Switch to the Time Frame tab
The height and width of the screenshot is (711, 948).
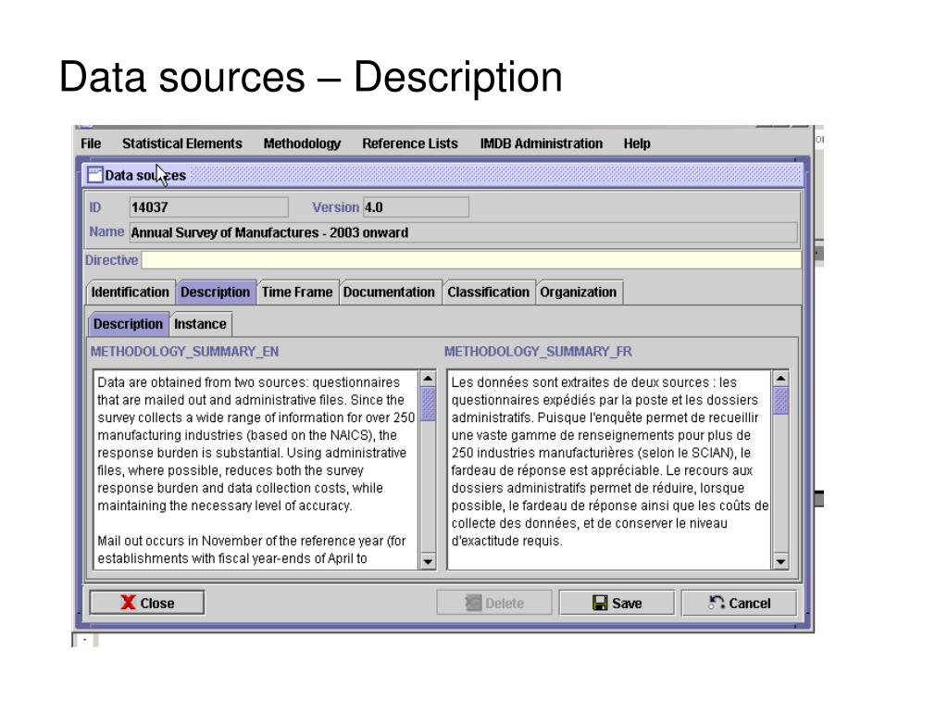pos(297,292)
